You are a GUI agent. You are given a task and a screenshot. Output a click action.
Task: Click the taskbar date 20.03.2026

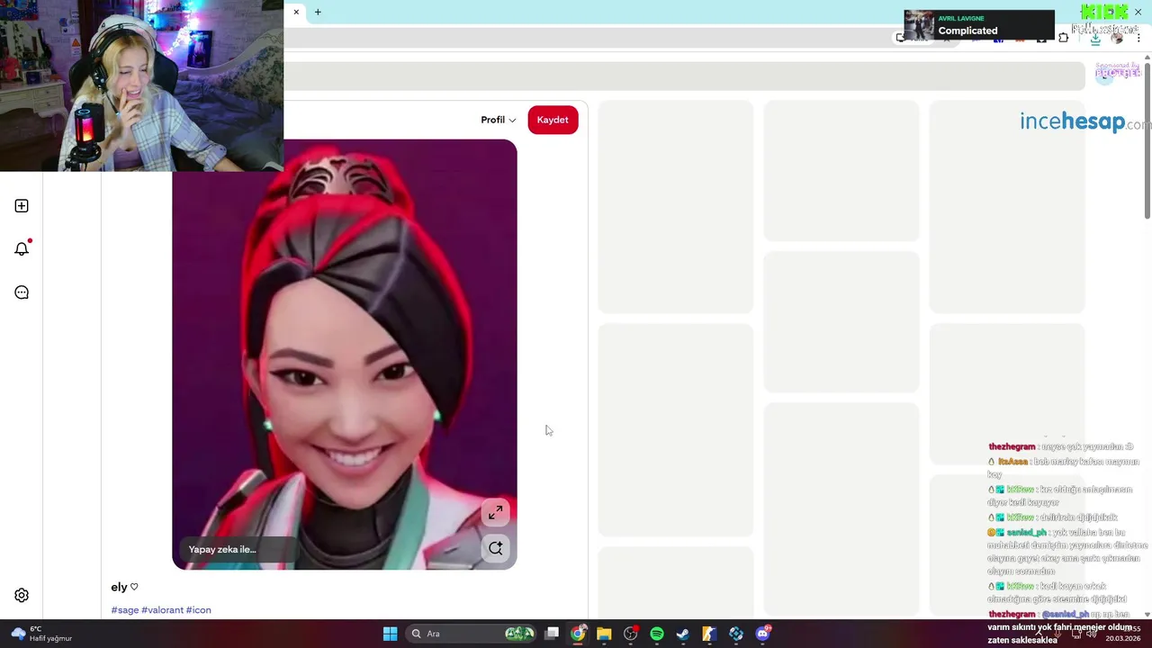[1123, 639]
